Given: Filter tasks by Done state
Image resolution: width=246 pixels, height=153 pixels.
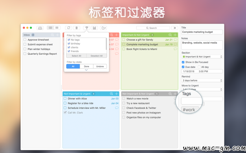Looking at the screenshot, I should (x=86, y=67).
